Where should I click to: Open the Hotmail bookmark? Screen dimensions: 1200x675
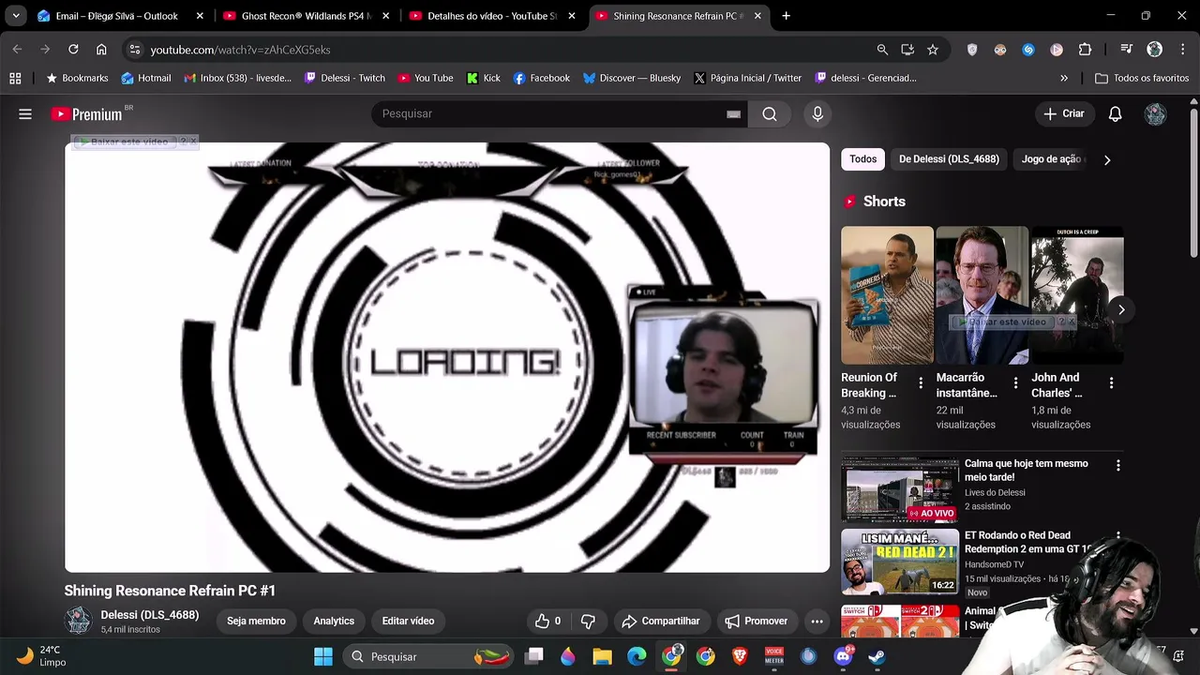tap(145, 78)
